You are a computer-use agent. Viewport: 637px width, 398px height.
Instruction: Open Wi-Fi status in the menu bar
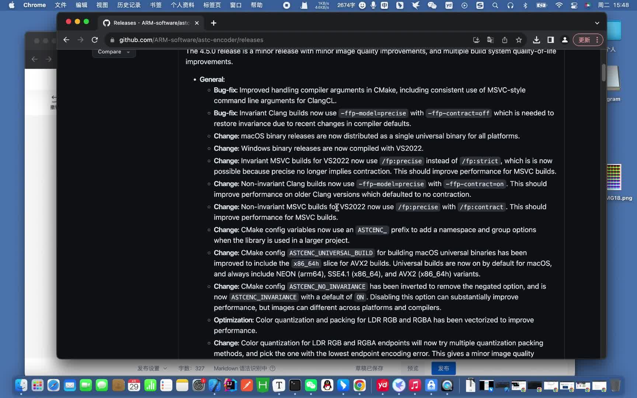pyautogui.click(x=559, y=5)
